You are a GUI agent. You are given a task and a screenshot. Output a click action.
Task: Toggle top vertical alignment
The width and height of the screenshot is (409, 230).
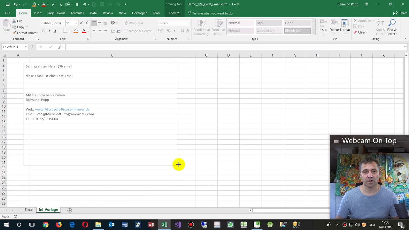94,23
